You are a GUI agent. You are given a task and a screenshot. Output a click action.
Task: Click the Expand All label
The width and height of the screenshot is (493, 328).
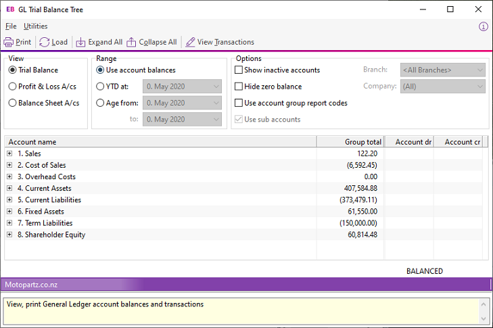(x=105, y=42)
